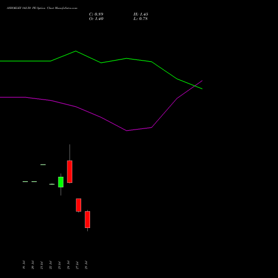Click the 21 Jul date axis label
Image resolution: width=278 pixels, height=278 pixels.
[42, 265]
